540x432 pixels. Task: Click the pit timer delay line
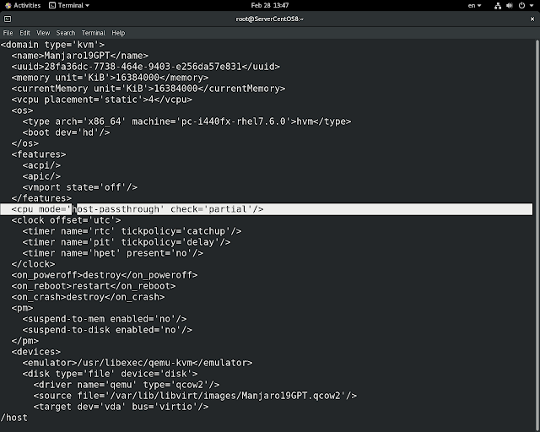(x=127, y=242)
